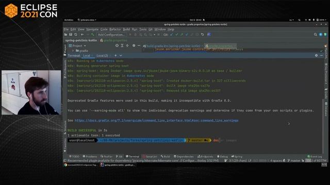Open the Build menu
This screenshot has width=330, height=185.
pos(126,29)
